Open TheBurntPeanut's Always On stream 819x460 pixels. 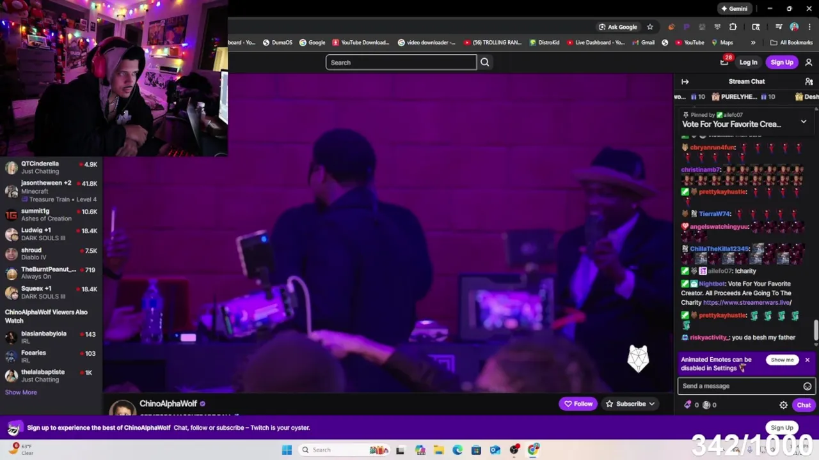51,273
